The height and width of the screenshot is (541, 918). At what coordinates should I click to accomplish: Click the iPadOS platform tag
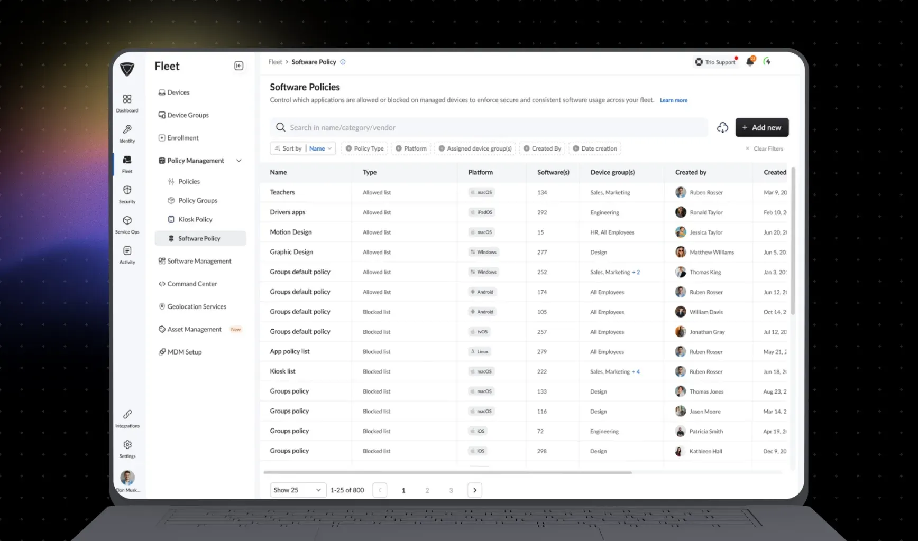(x=481, y=212)
